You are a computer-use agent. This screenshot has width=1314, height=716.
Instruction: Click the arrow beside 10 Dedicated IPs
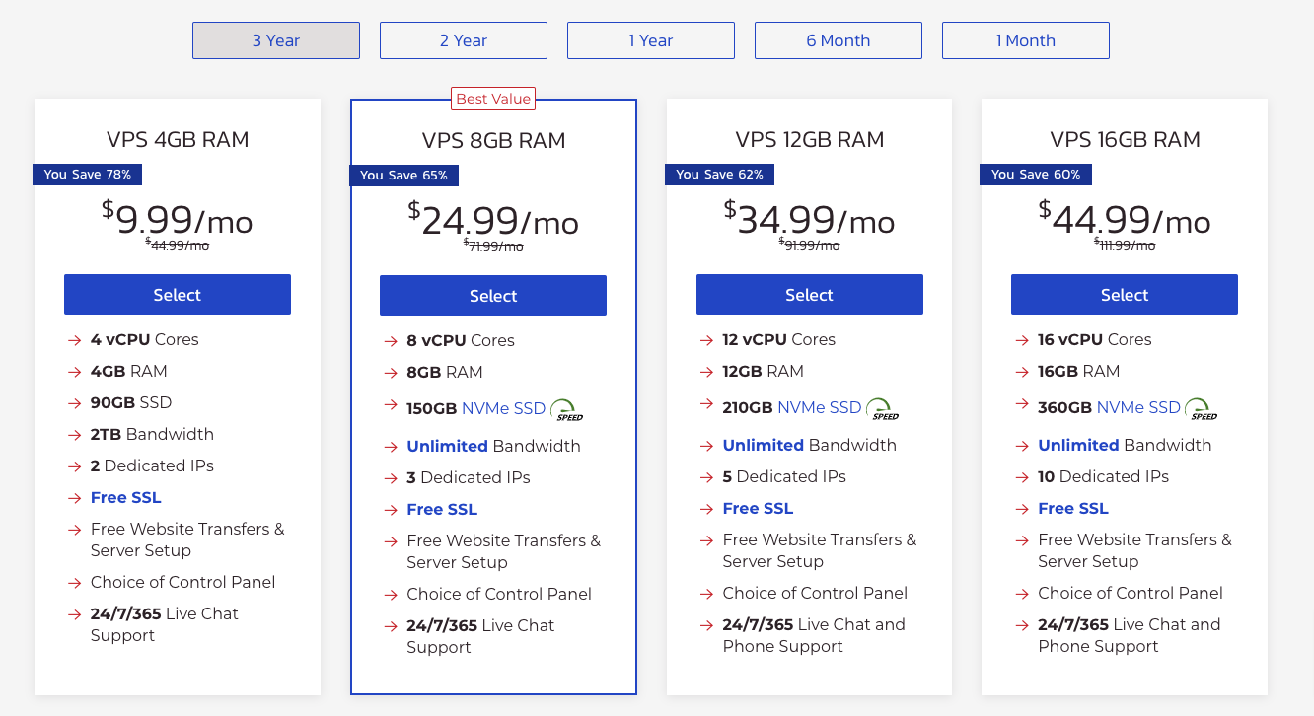[x=1020, y=477]
